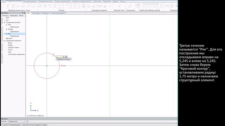Open the Показать все filter dropdown
Screen dimensions: 225x126
tap(17, 121)
